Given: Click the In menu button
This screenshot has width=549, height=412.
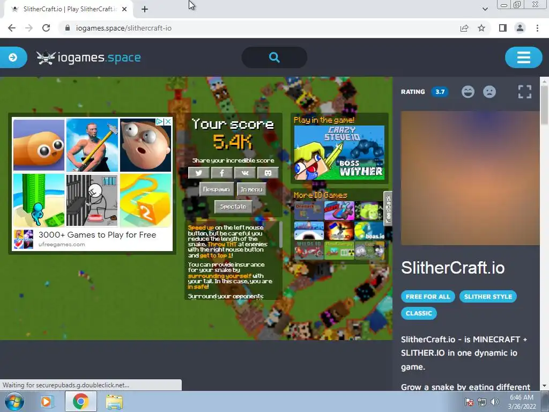Looking at the screenshot, I should pos(251,189).
